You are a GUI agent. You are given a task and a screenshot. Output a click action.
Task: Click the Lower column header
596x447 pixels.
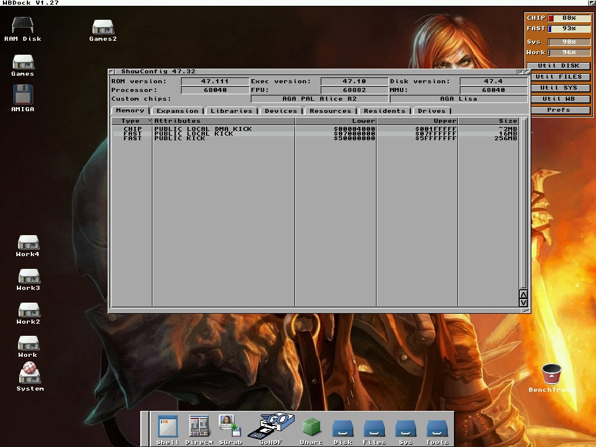click(x=336, y=121)
